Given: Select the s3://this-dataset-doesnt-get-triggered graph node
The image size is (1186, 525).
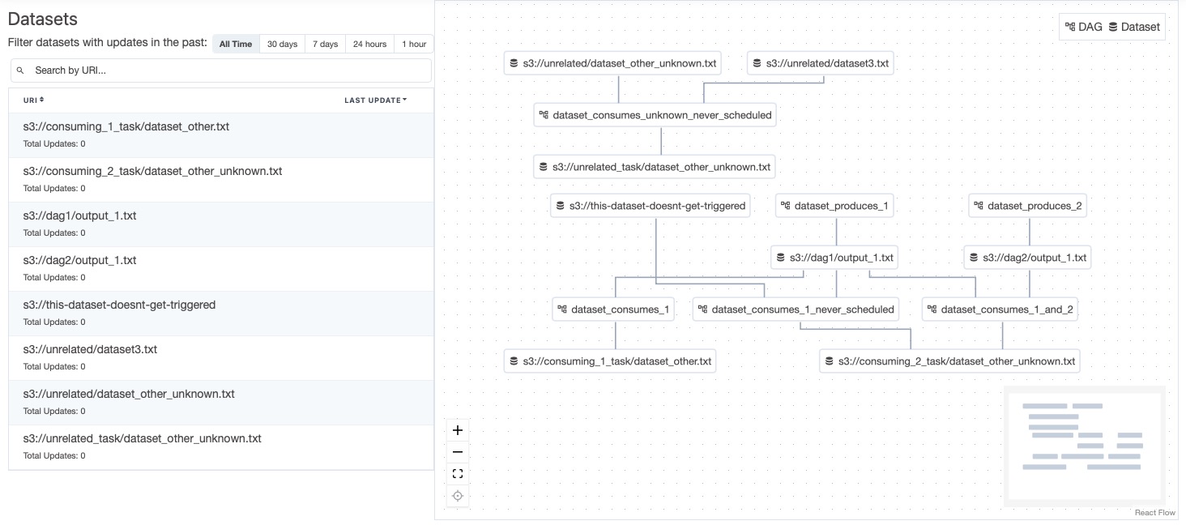Looking at the screenshot, I should click(651, 206).
